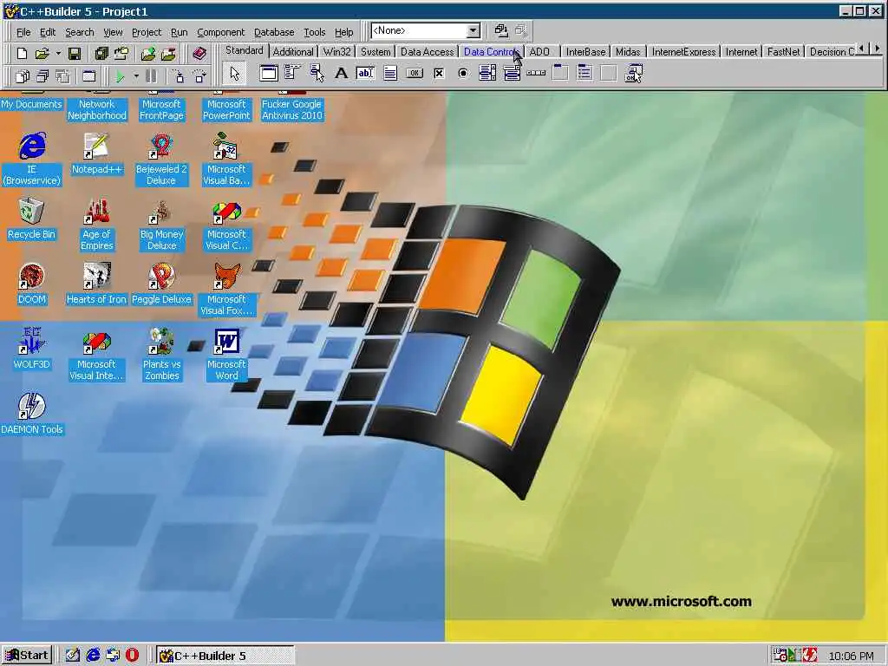888x666 pixels.
Task: Click the Open Project toolbar icon
Action: 121,54
